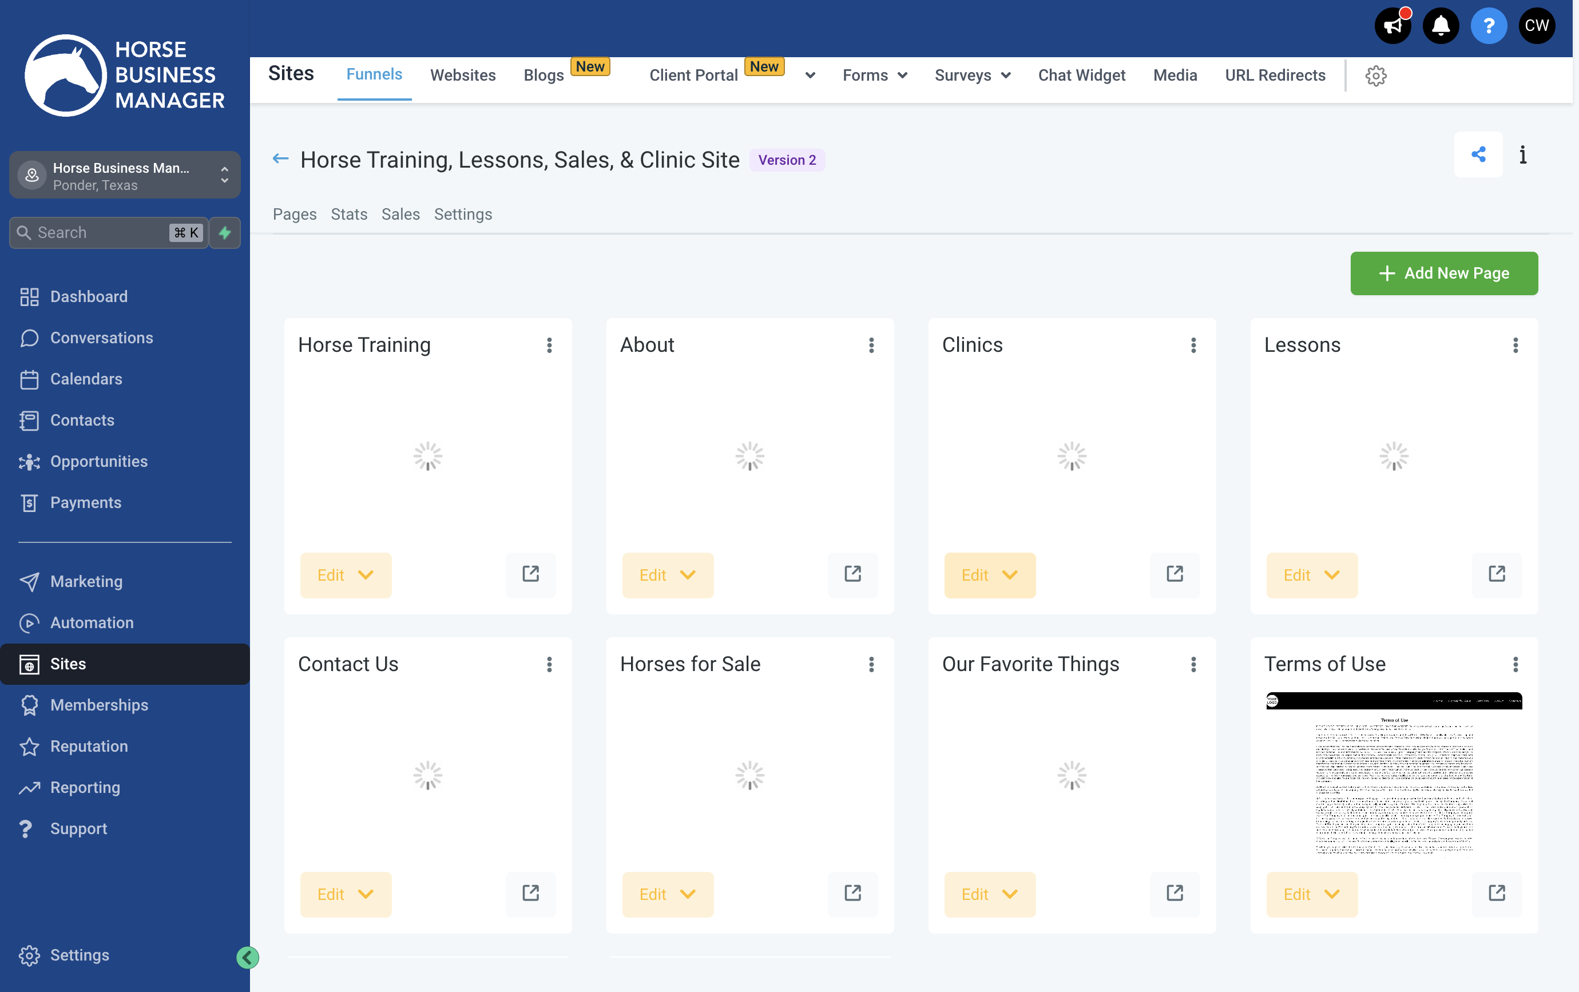
Task: Open three-dot menu for About page
Action: click(x=871, y=345)
